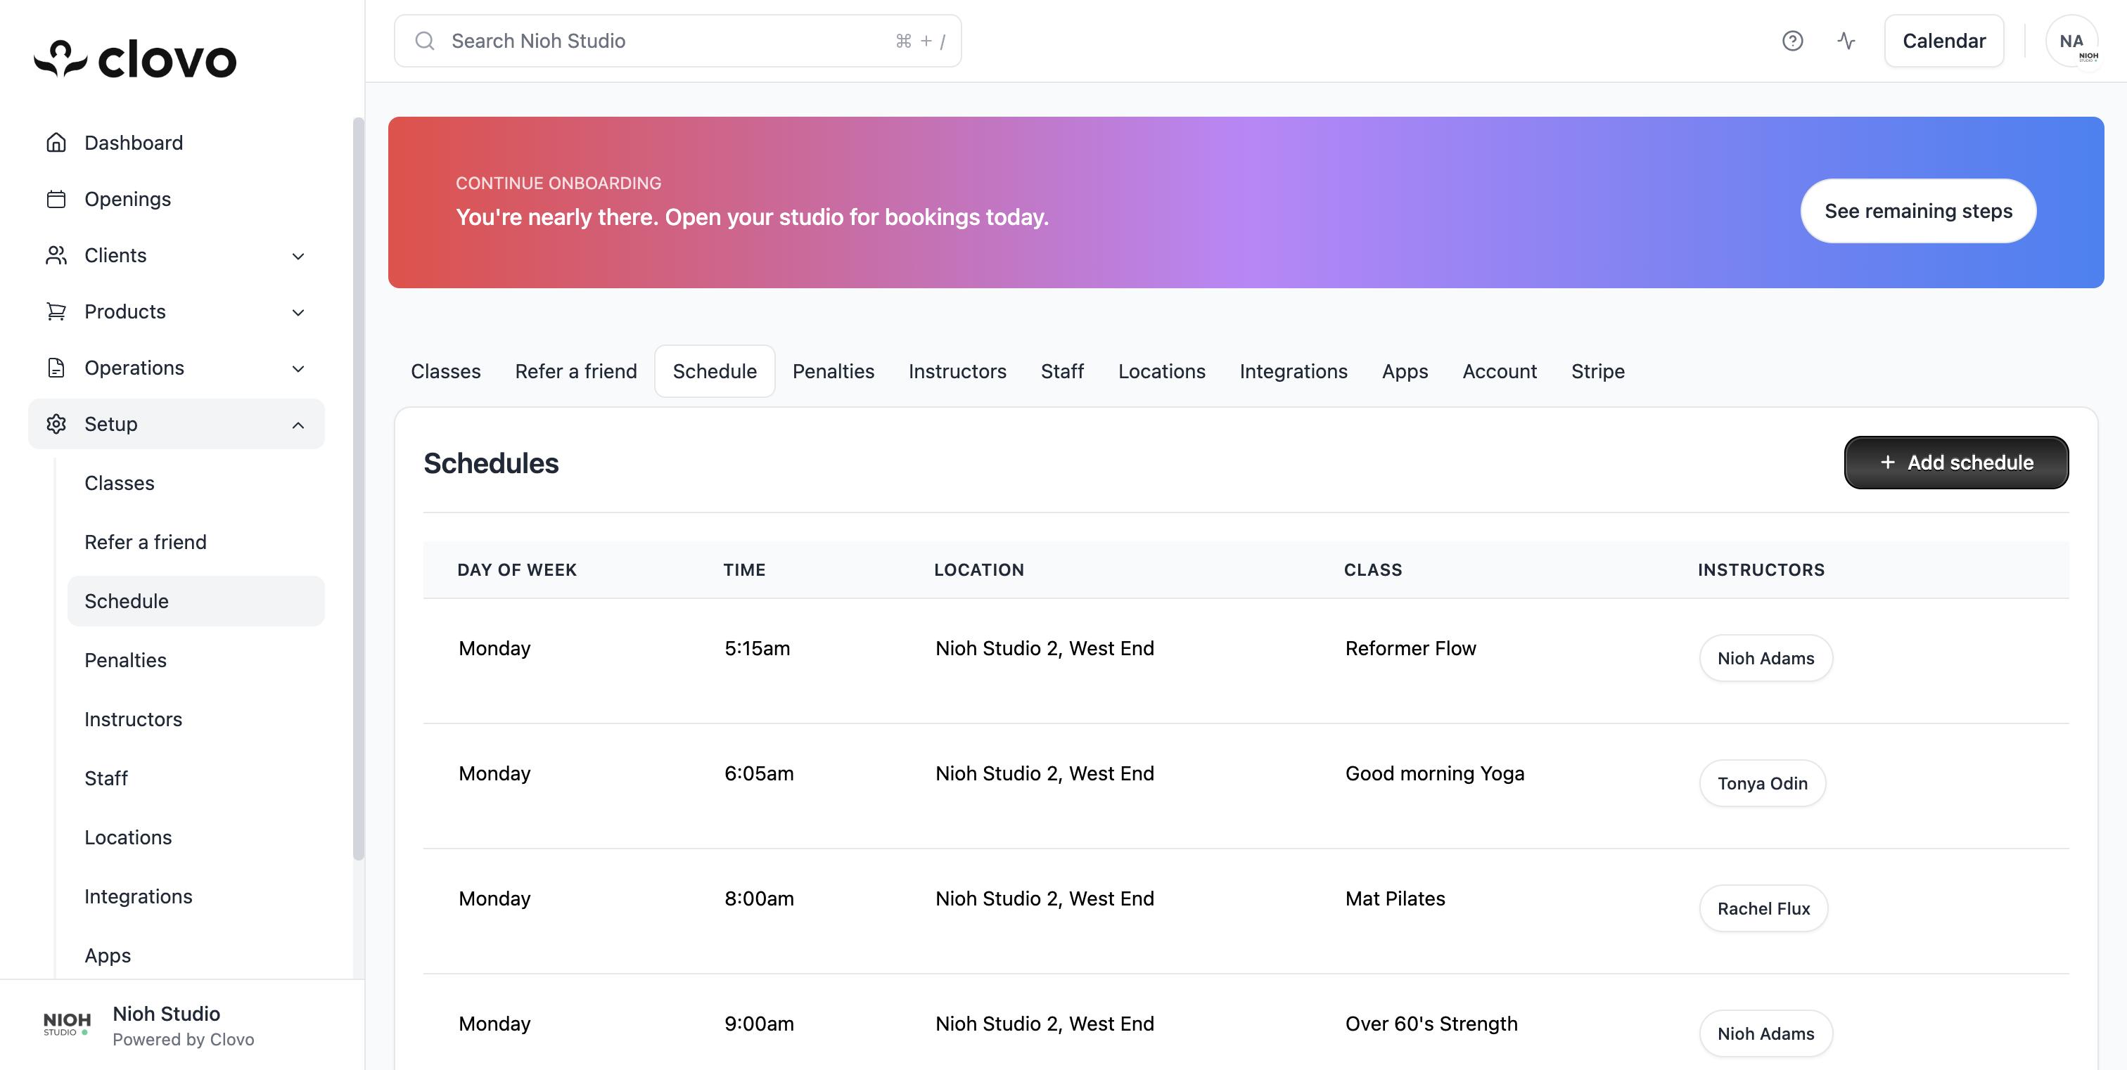Click the TIME column header
Viewport: 2127px width, 1070px height.
point(744,570)
